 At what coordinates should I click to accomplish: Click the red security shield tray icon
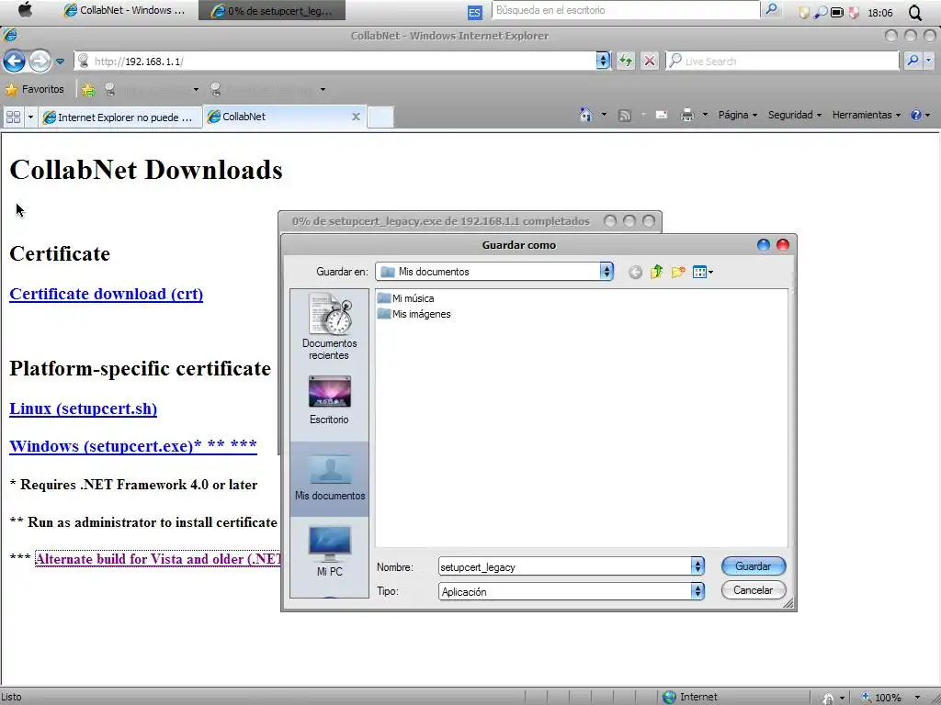(x=854, y=12)
